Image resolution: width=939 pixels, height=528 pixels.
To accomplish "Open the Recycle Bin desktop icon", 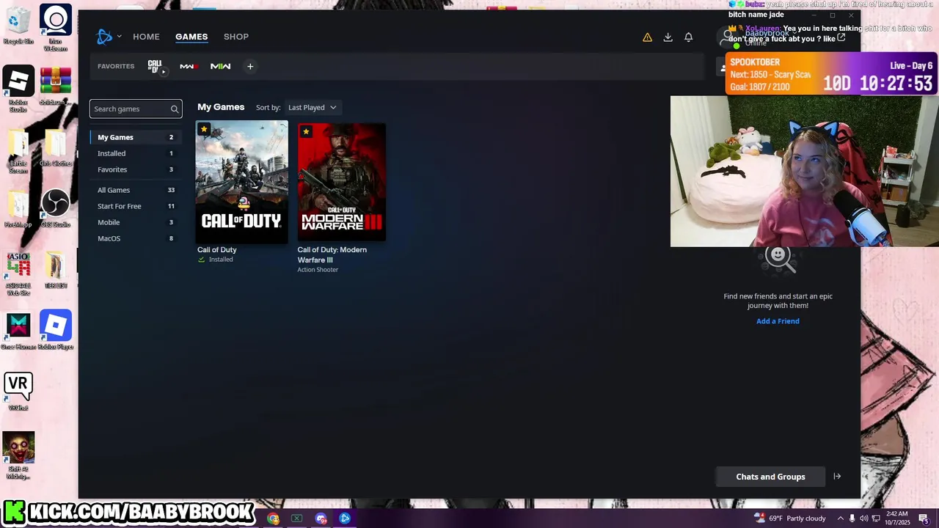I will (x=18, y=26).
